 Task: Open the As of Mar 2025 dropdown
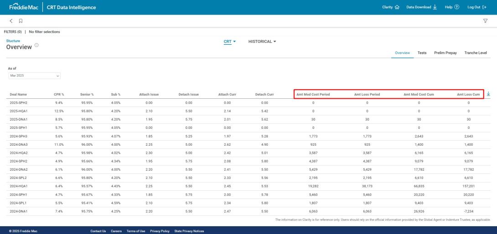click(x=34, y=76)
